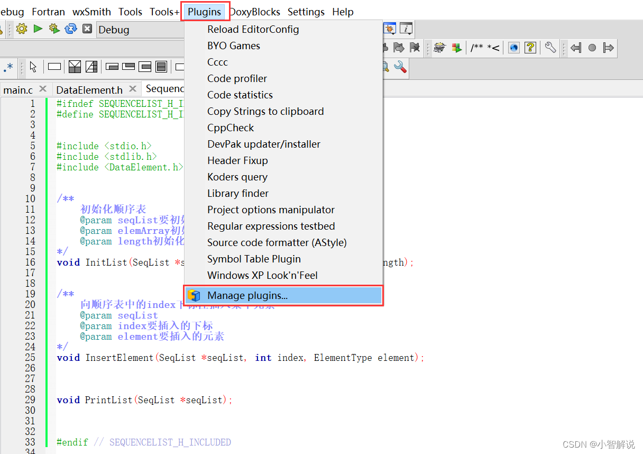The image size is (643, 454).
Task: Click the Jump forward arrow icon
Action: coord(609,48)
